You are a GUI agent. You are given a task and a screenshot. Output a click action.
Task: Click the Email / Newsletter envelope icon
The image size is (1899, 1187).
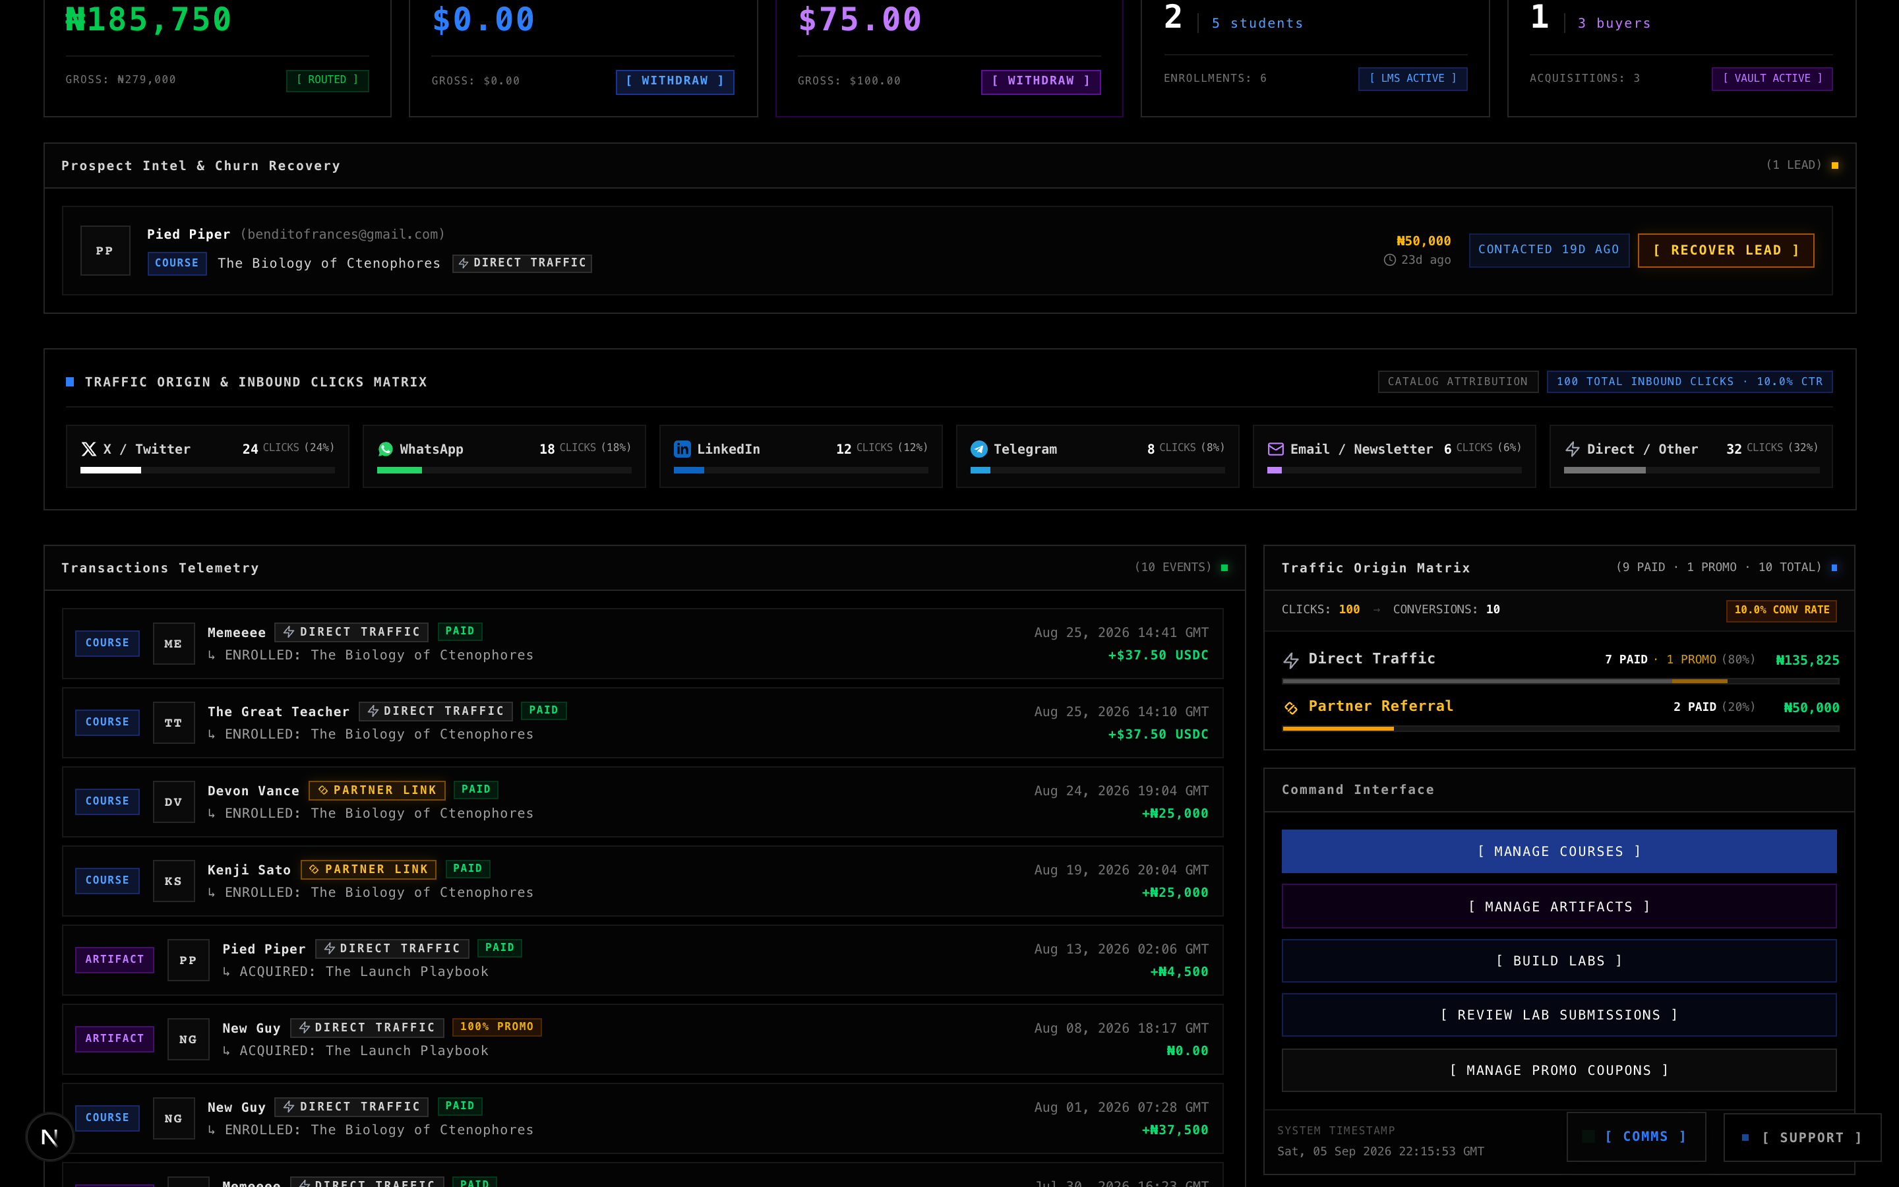point(1275,449)
